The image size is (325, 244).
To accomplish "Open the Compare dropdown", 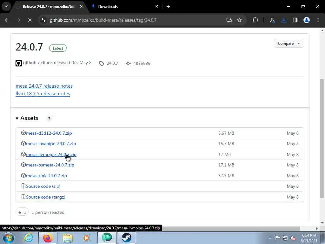I will pos(289,43).
